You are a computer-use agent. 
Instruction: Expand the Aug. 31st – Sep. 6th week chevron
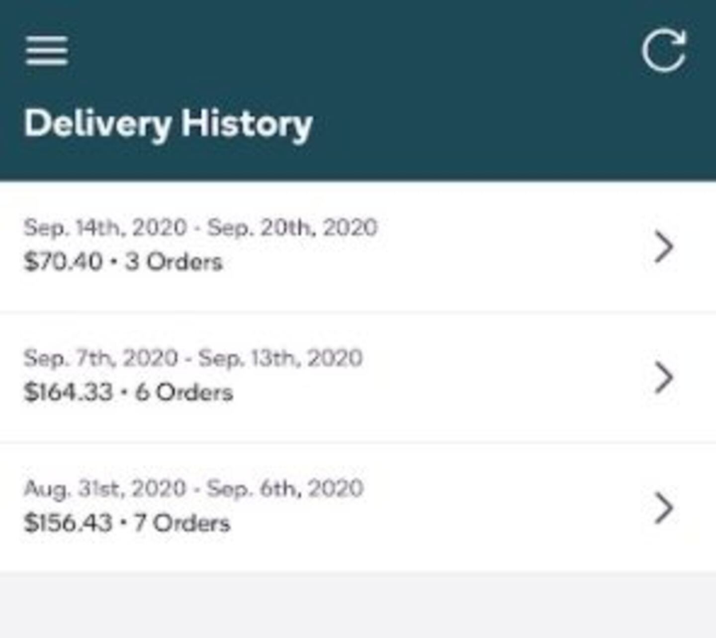(663, 508)
